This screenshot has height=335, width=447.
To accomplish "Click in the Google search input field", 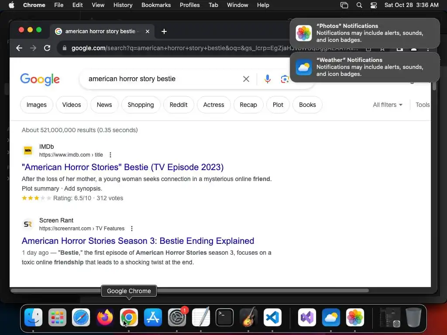I will [162, 79].
